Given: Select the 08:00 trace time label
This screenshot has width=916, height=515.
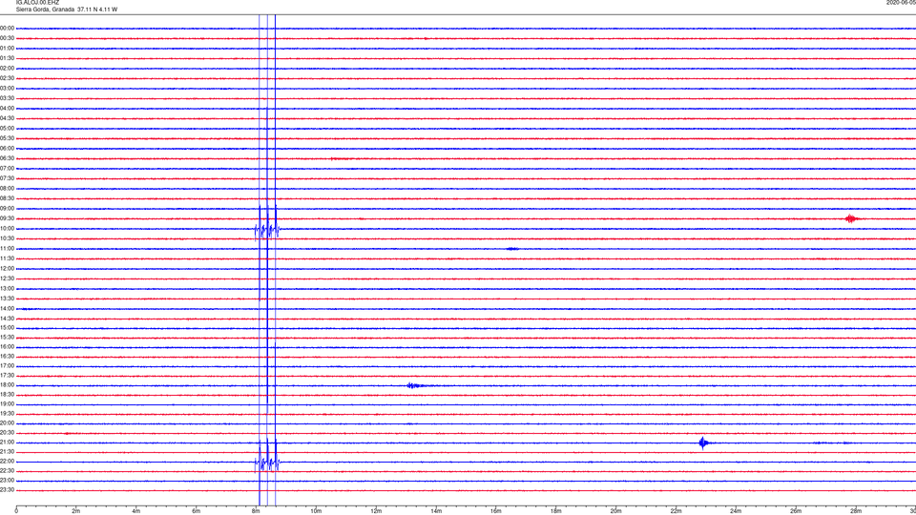Looking at the screenshot, I should [7, 189].
